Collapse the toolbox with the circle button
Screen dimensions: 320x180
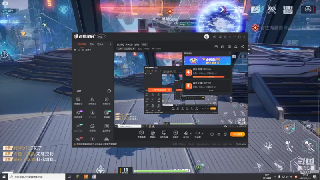pos(109,91)
